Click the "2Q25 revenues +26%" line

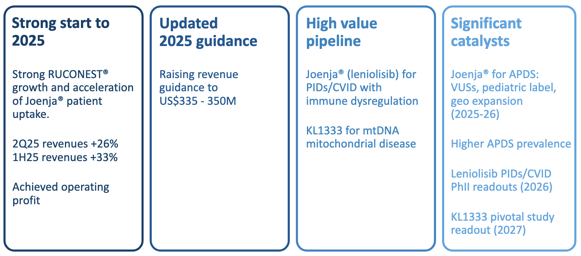point(65,144)
